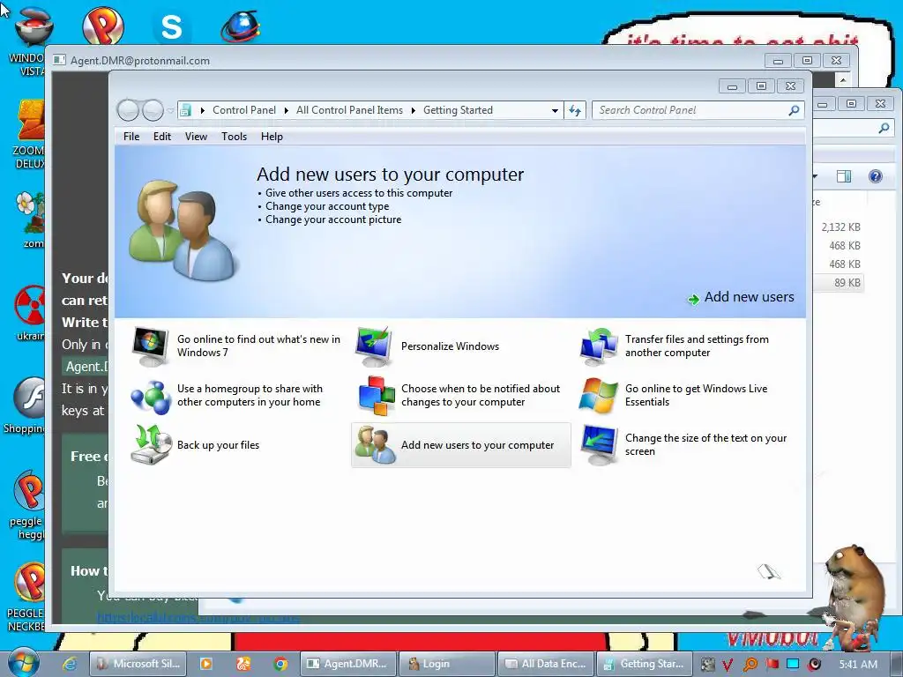The image size is (903, 677).
Task: Open the File menu
Action: pyautogui.click(x=131, y=137)
